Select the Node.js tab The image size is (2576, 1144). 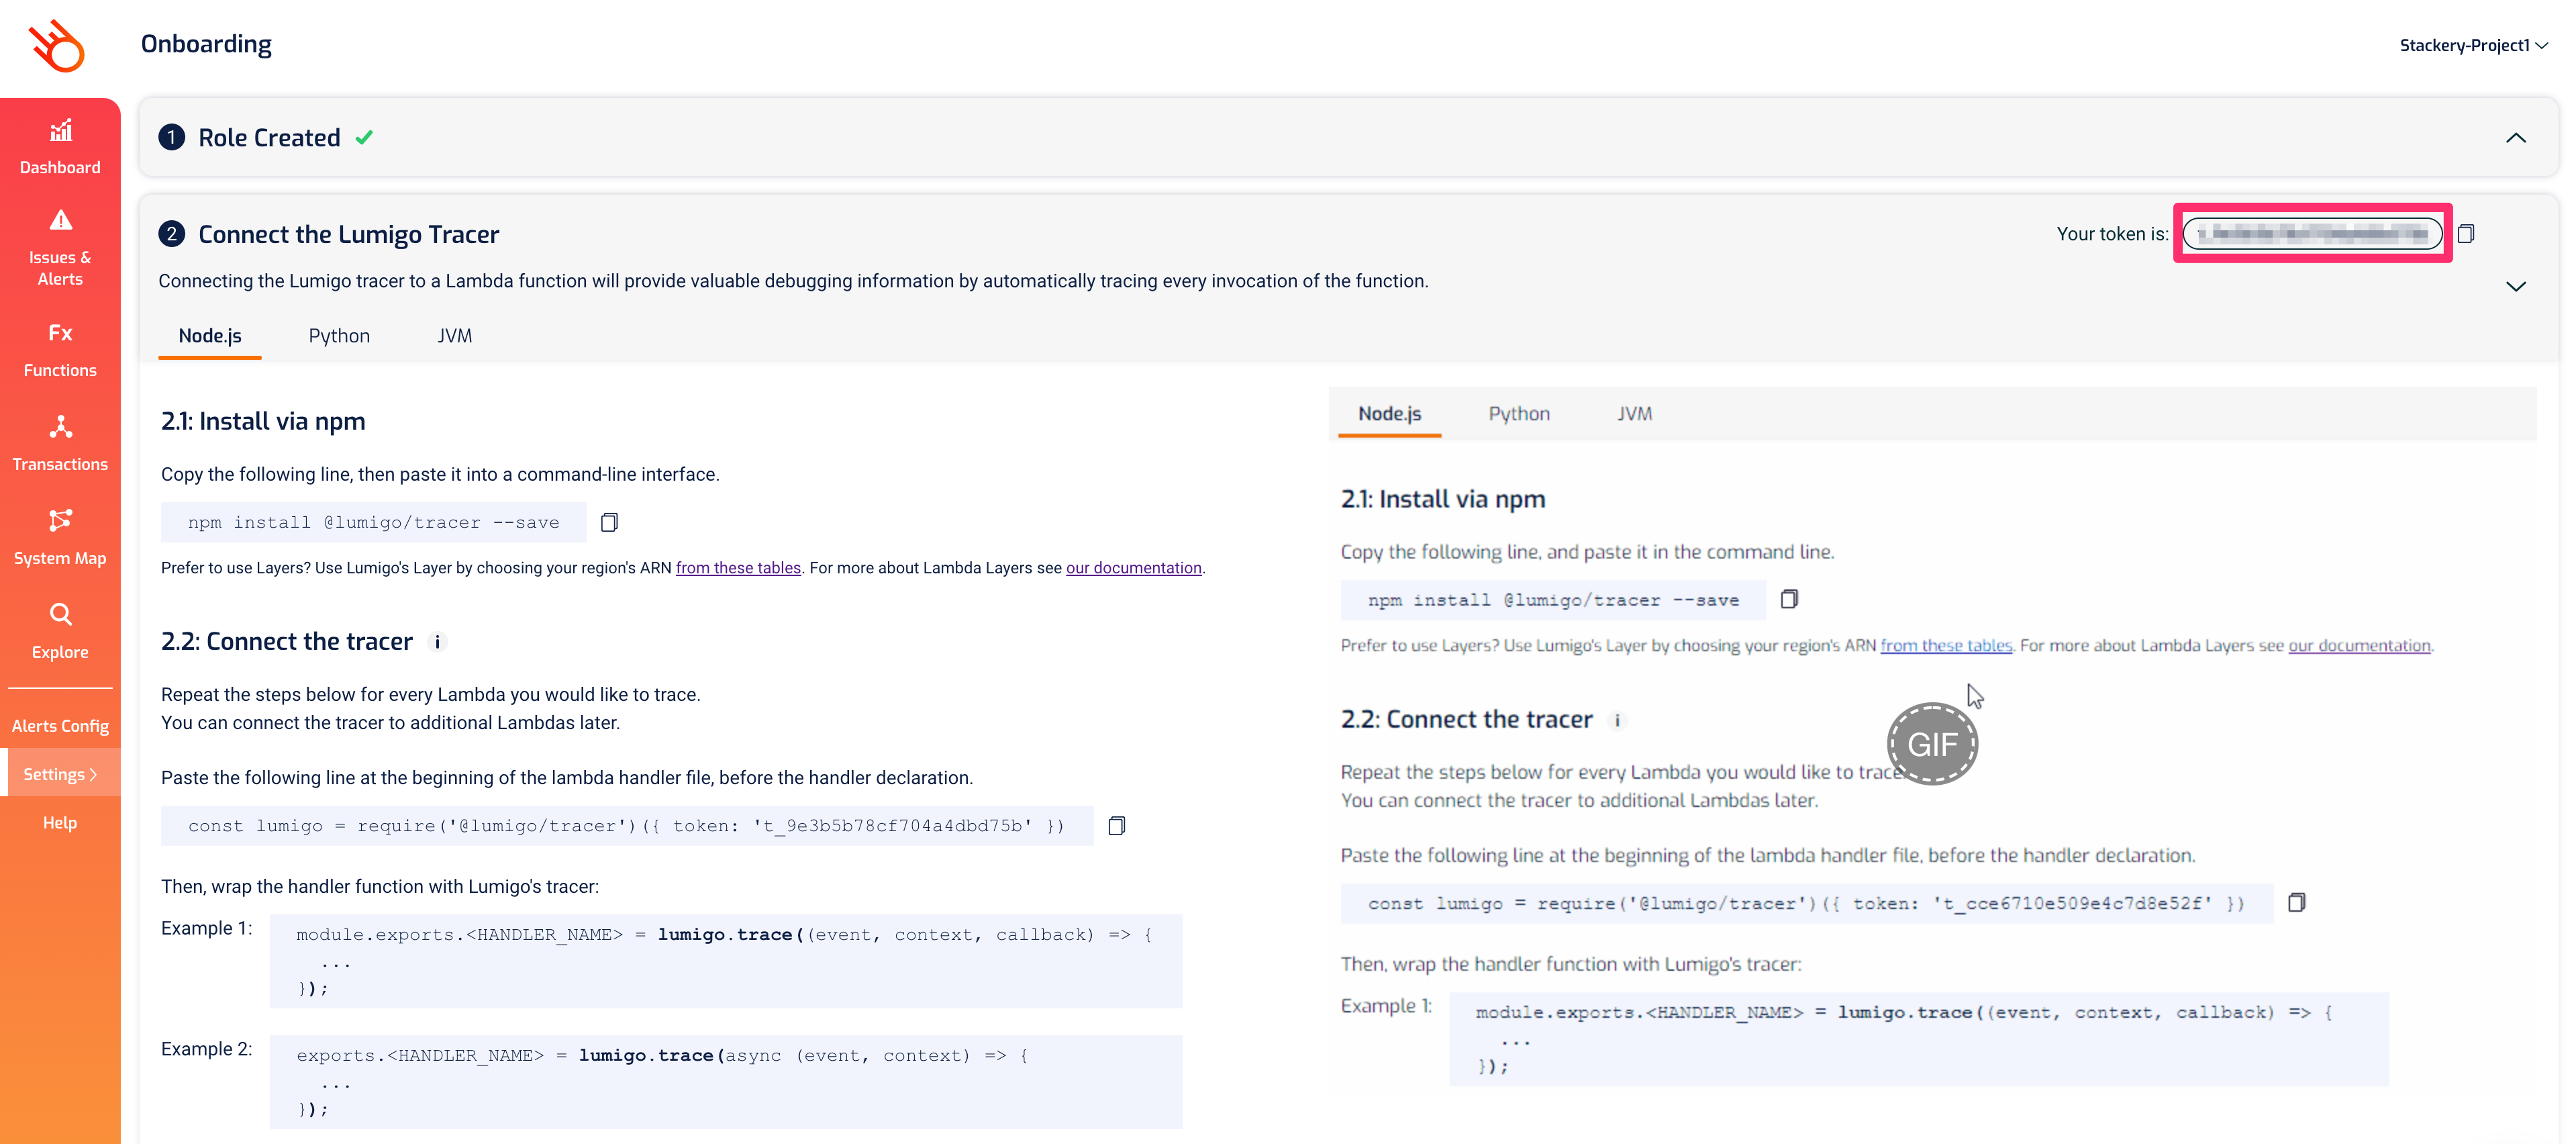[210, 337]
